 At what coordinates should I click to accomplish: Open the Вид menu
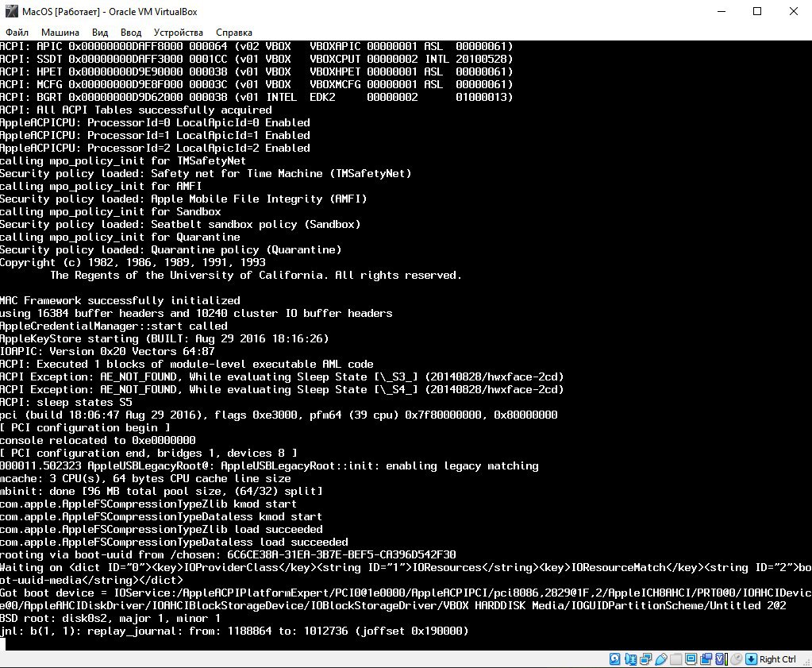click(x=100, y=32)
